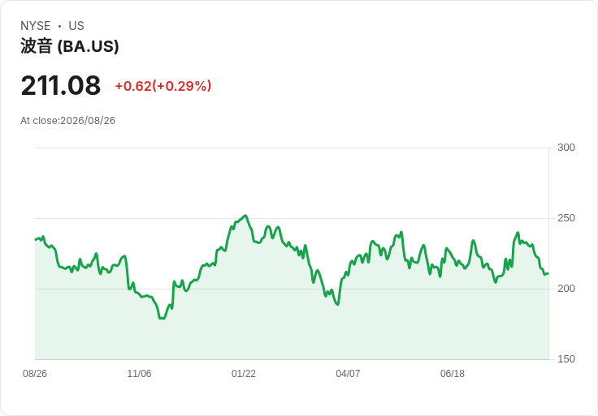Click the 01/22 date axis label
The image size is (598, 416).
click(244, 374)
